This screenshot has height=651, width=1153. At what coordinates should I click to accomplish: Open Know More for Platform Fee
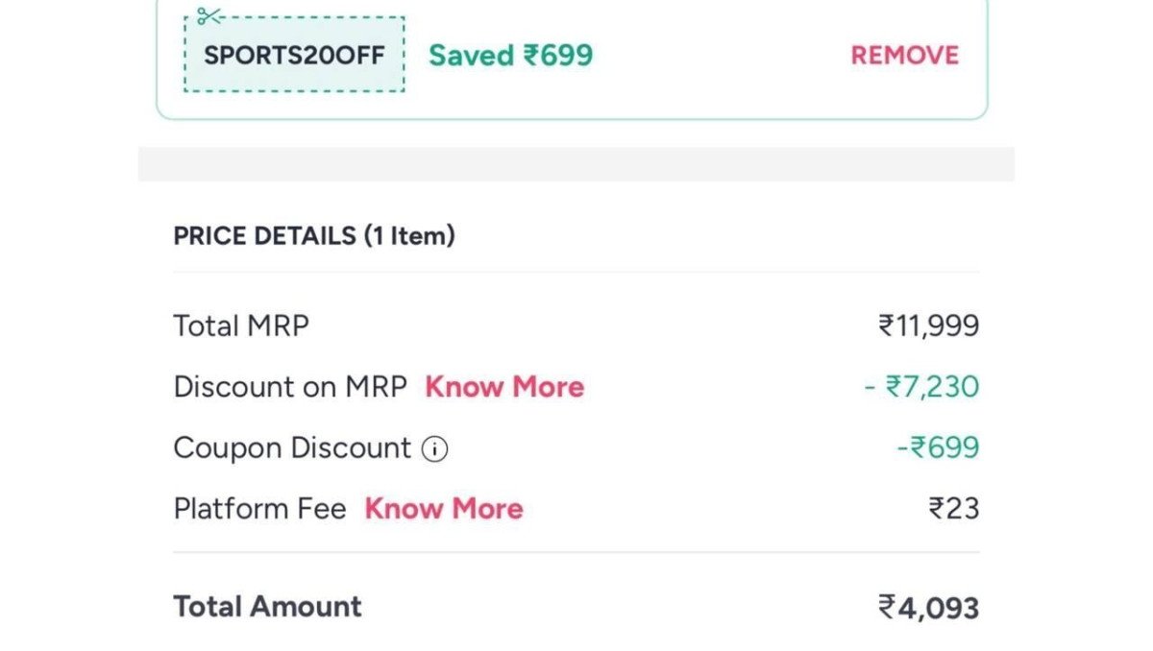(445, 508)
